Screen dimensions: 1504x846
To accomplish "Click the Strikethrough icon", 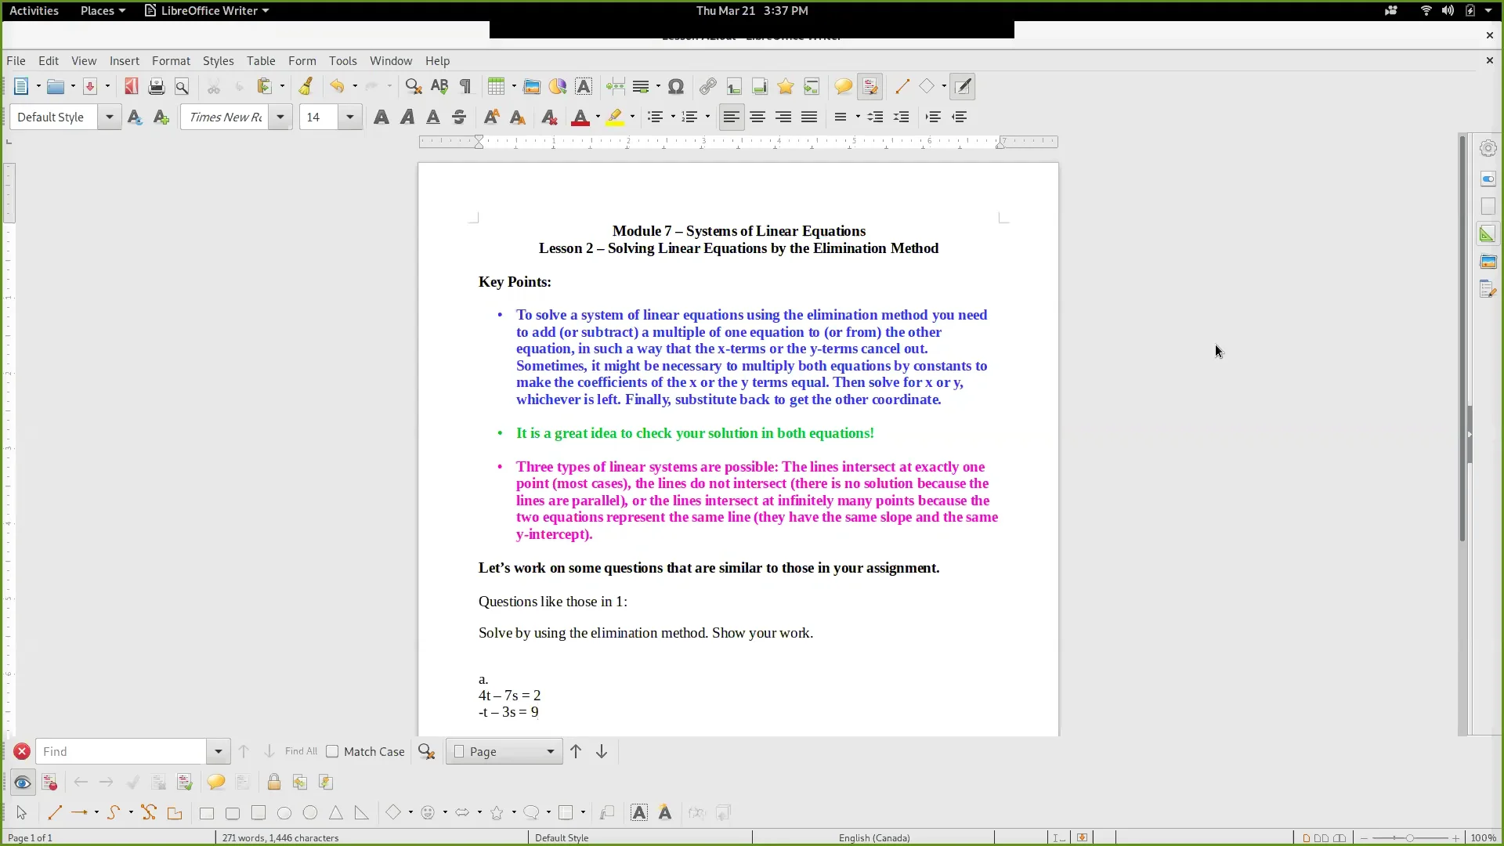I will 459,117.
